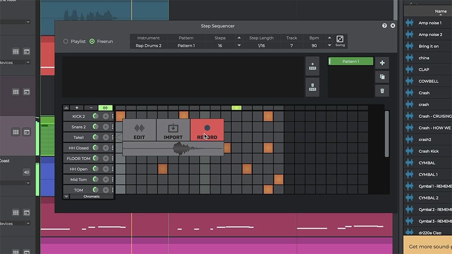
Task: Click Take1 add-sample plus icon
Action: (x=106, y=137)
